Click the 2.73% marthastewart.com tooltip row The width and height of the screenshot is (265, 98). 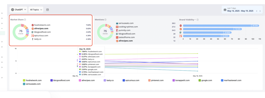coord(91,72)
